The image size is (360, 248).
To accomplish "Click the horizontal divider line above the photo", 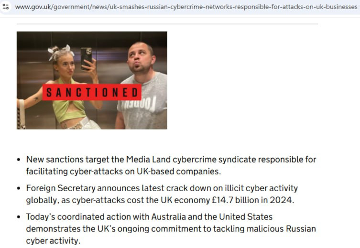I will pyautogui.click(x=167, y=23).
